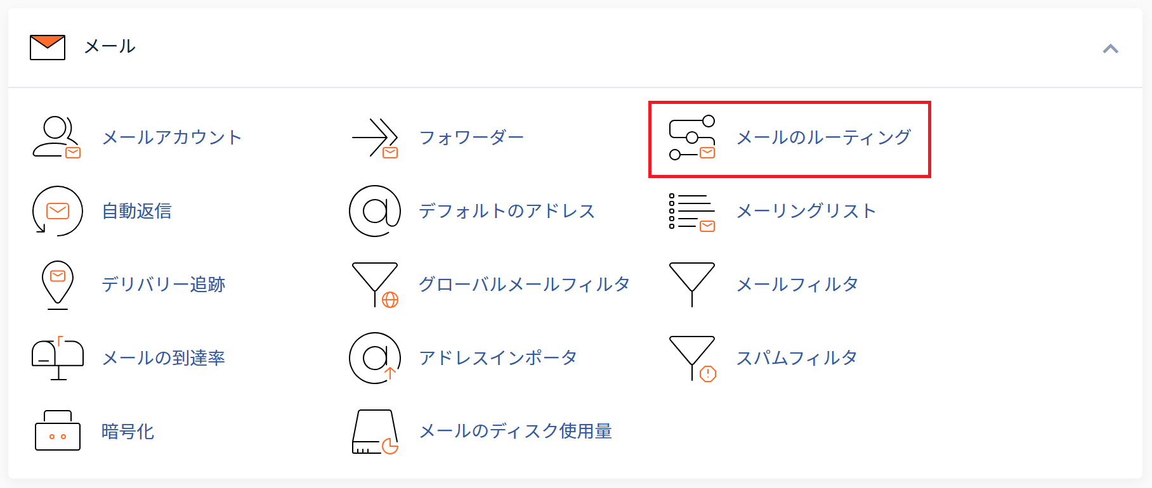
Task: Go to アドレスインポータ link
Action: tap(498, 358)
